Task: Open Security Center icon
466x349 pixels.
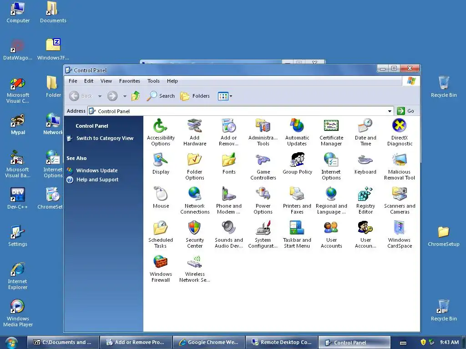Action: tap(195, 234)
